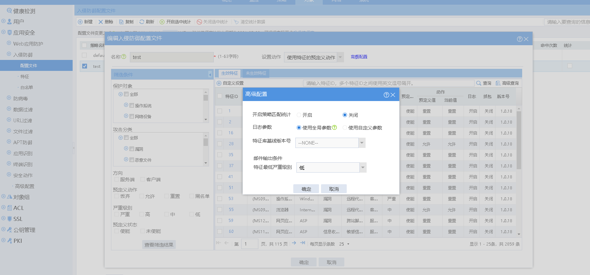Screen dimensions: 590x275
Task: Open the 特征库基线版本号 dropdown
Action: [x=362, y=143]
